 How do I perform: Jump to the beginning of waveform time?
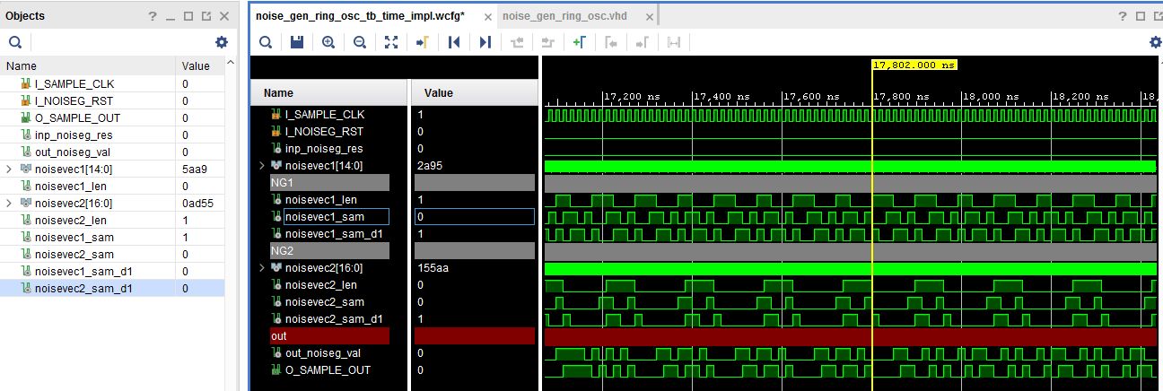[x=454, y=42]
